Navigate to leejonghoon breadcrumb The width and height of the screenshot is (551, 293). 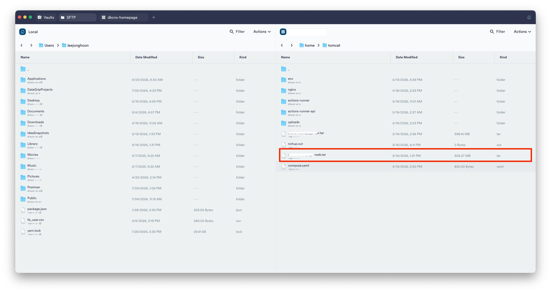75,45
